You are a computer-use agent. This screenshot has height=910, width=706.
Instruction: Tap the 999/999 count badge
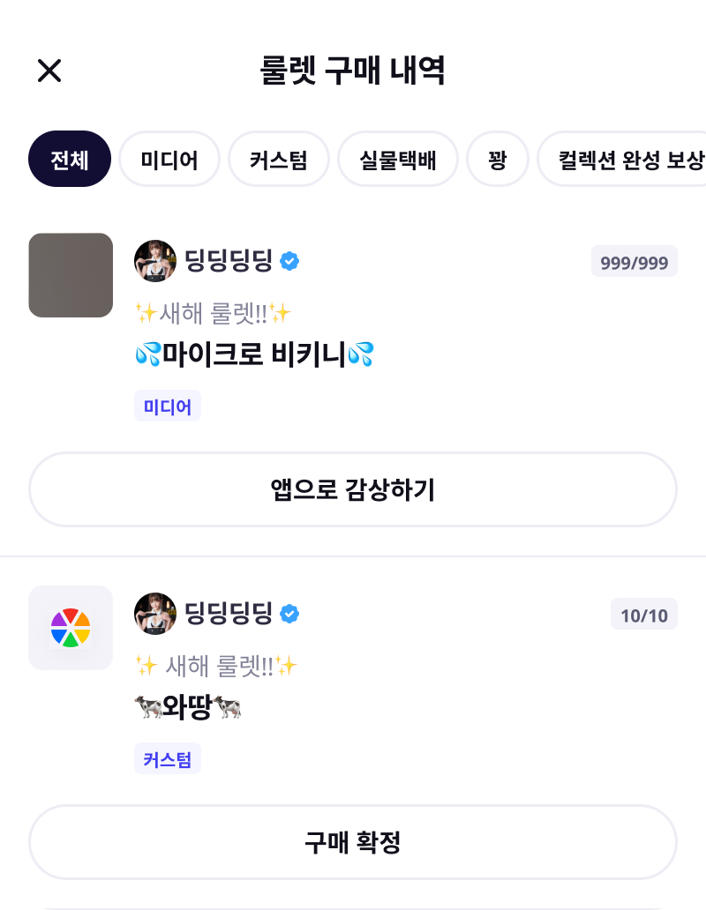pyautogui.click(x=634, y=262)
